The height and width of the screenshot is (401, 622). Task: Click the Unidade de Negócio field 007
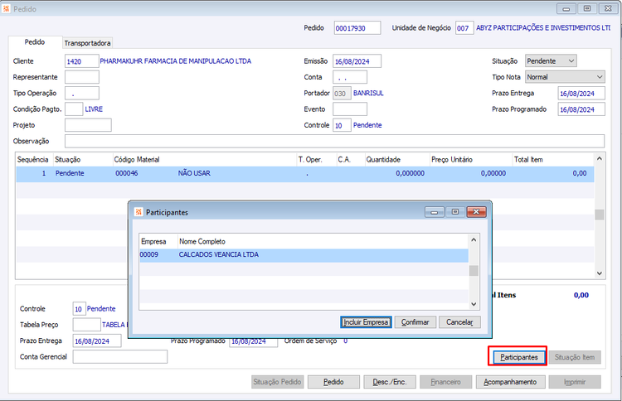464,28
